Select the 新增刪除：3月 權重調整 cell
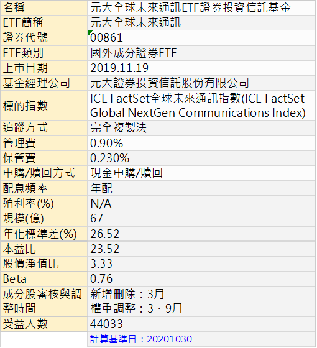The width and height of the screenshot is (317, 348). 201,301
